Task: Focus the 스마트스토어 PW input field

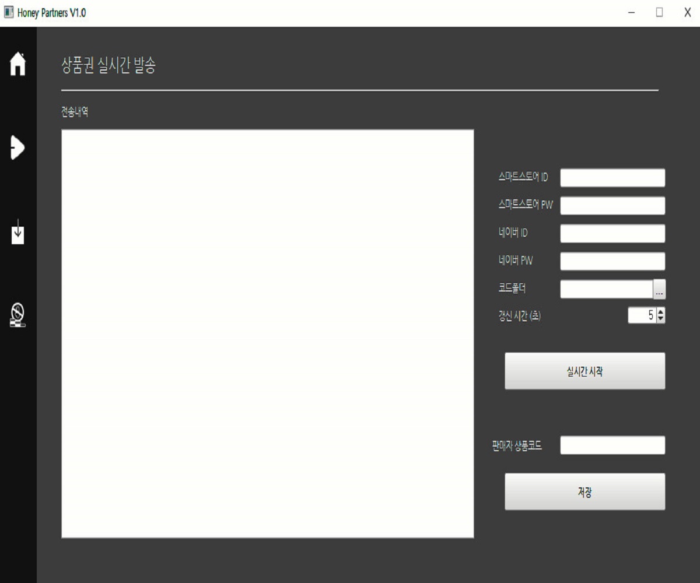Action: point(612,206)
